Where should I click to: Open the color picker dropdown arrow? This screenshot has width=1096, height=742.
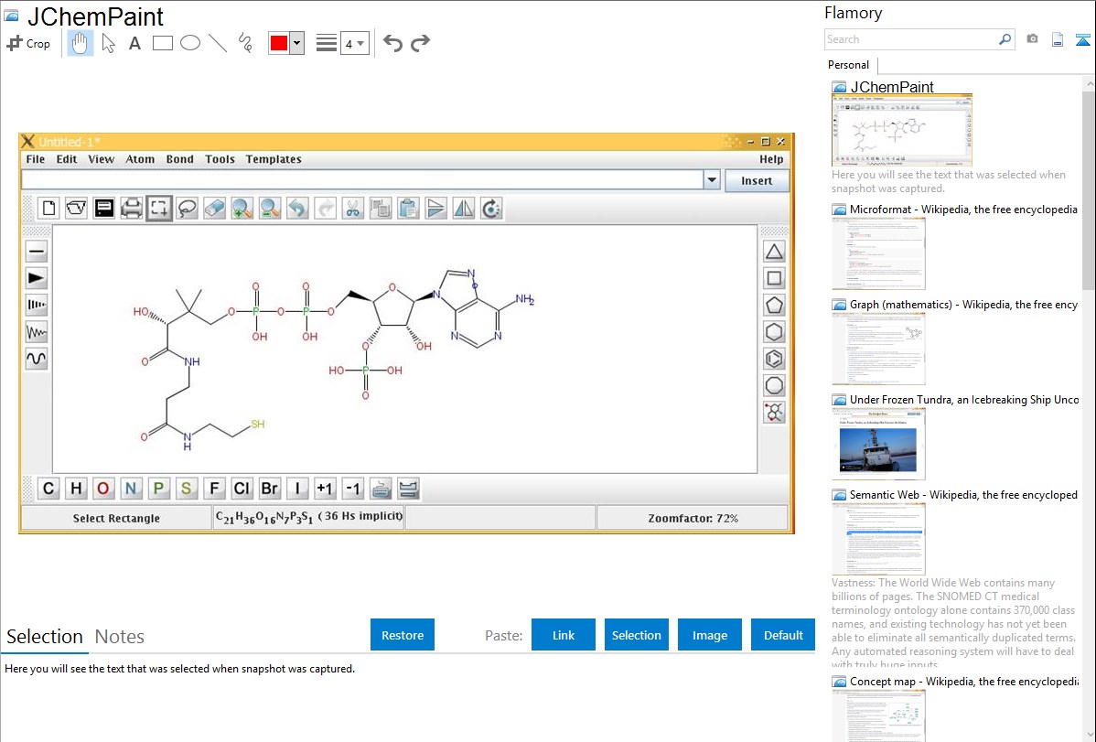[297, 43]
